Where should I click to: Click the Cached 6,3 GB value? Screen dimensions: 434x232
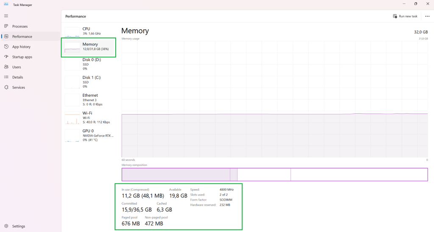tap(164, 210)
